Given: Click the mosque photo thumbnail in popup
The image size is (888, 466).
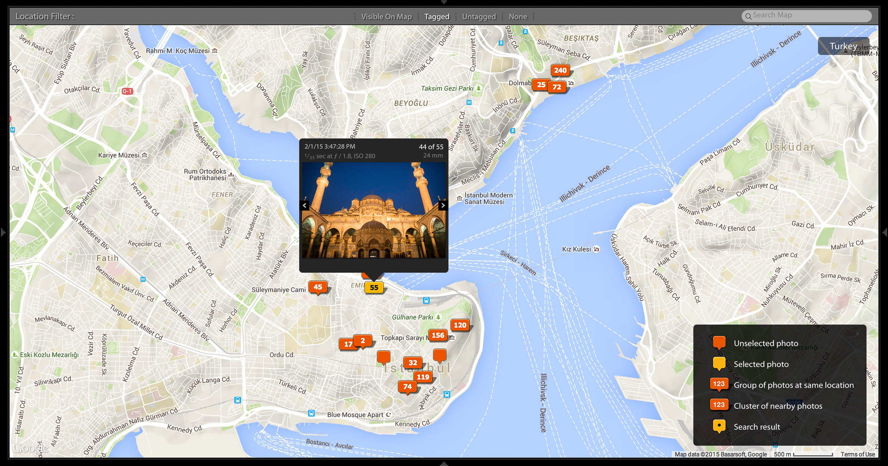Looking at the screenshot, I should pos(374,210).
